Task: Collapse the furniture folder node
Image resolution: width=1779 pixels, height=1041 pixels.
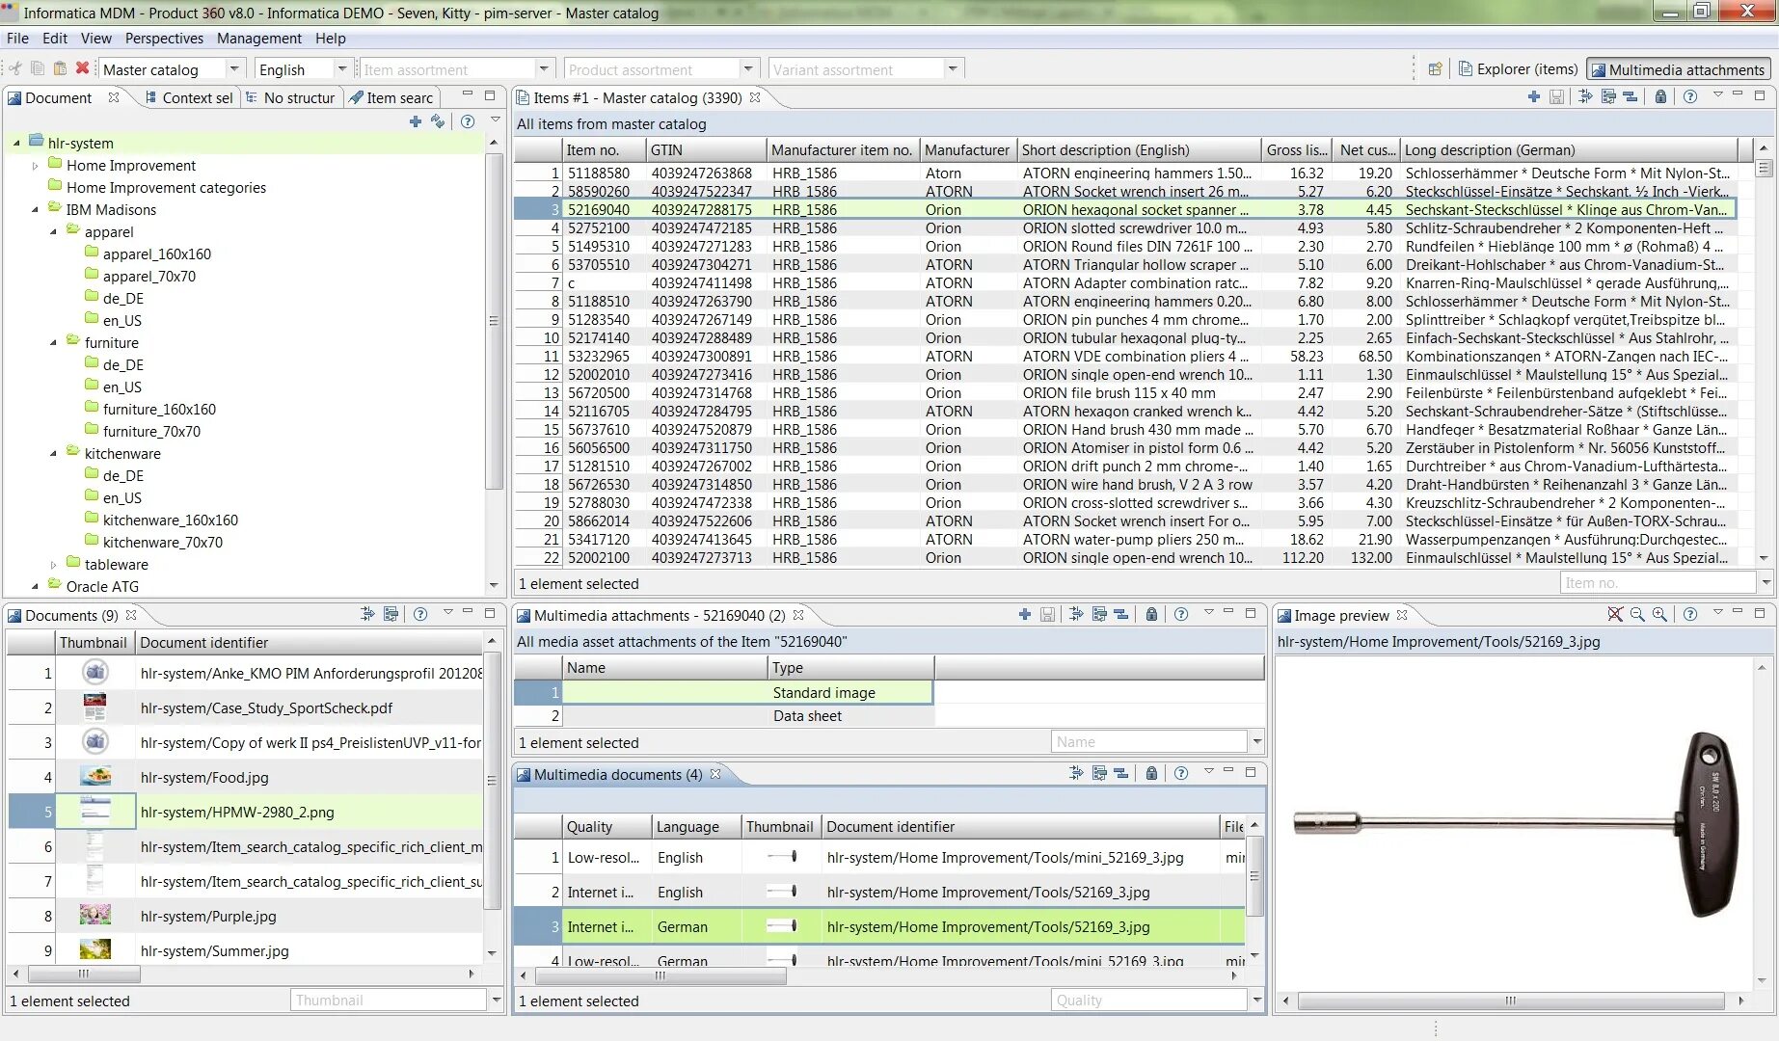Action: pyautogui.click(x=54, y=342)
